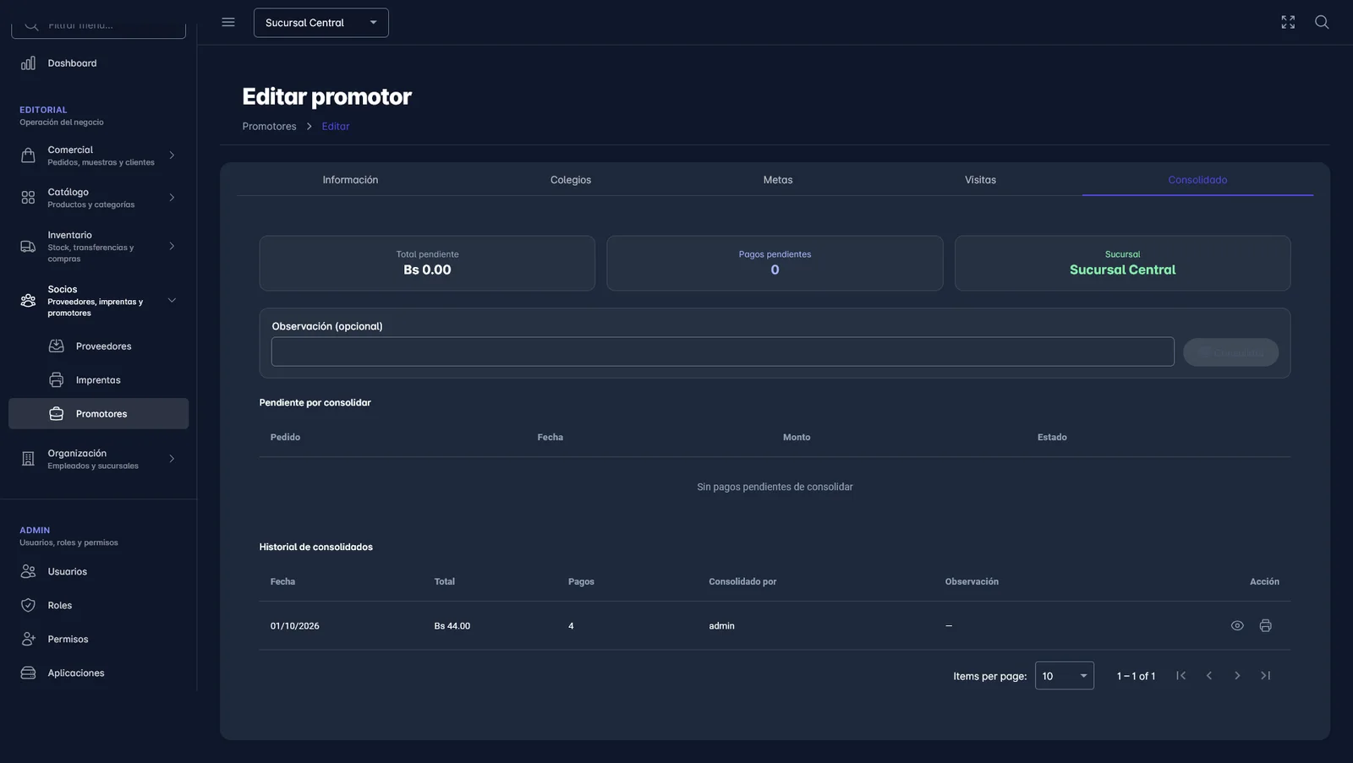The width and height of the screenshot is (1353, 763).
Task: Go to last page of history
Action: tap(1265, 676)
